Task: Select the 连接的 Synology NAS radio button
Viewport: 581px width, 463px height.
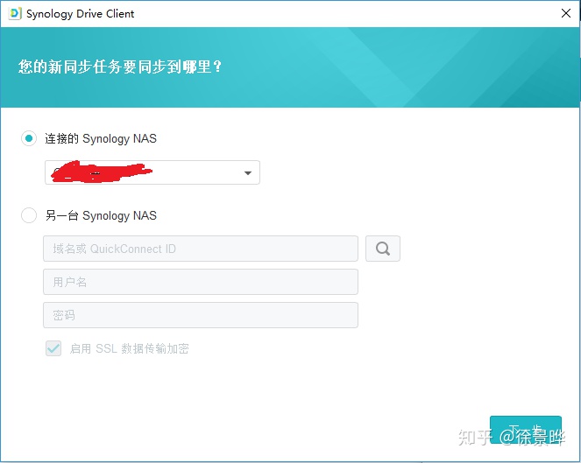Action: point(29,138)
